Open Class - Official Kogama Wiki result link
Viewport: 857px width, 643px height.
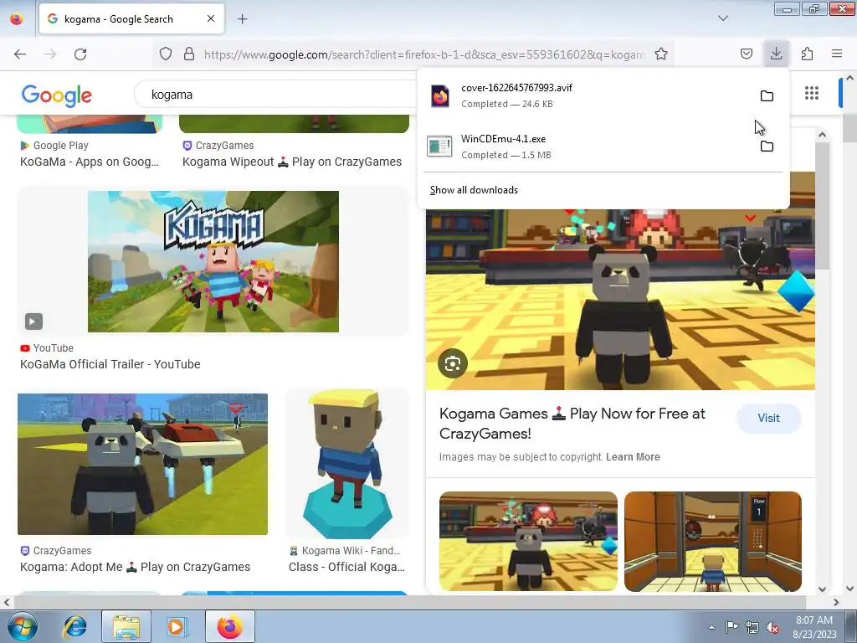pos(346,567)
